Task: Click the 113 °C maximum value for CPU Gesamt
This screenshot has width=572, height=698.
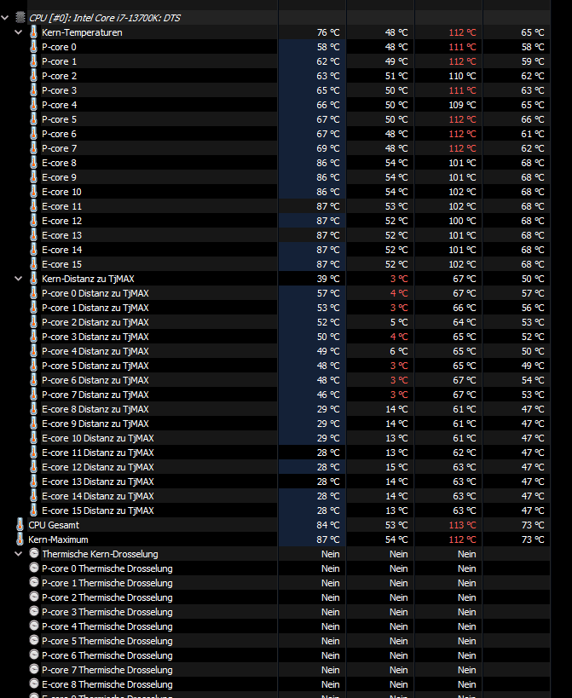Action: point(463,525)
